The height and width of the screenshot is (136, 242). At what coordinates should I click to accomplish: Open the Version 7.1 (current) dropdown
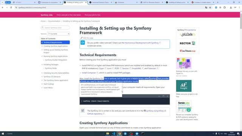[58, 34]
